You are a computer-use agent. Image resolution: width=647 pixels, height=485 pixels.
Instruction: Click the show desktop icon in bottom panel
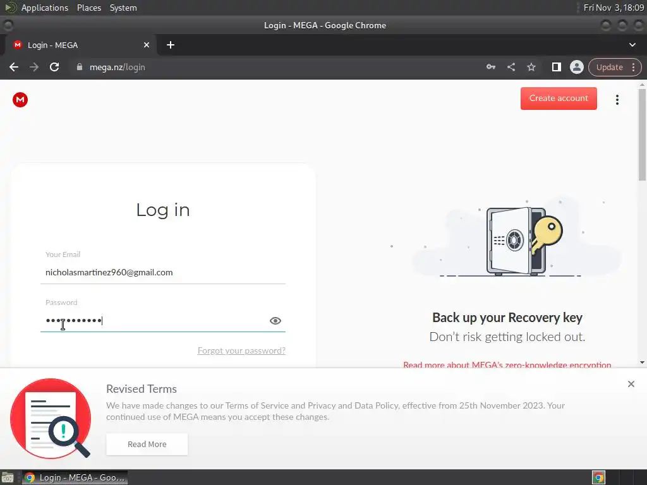click(8, 477)
